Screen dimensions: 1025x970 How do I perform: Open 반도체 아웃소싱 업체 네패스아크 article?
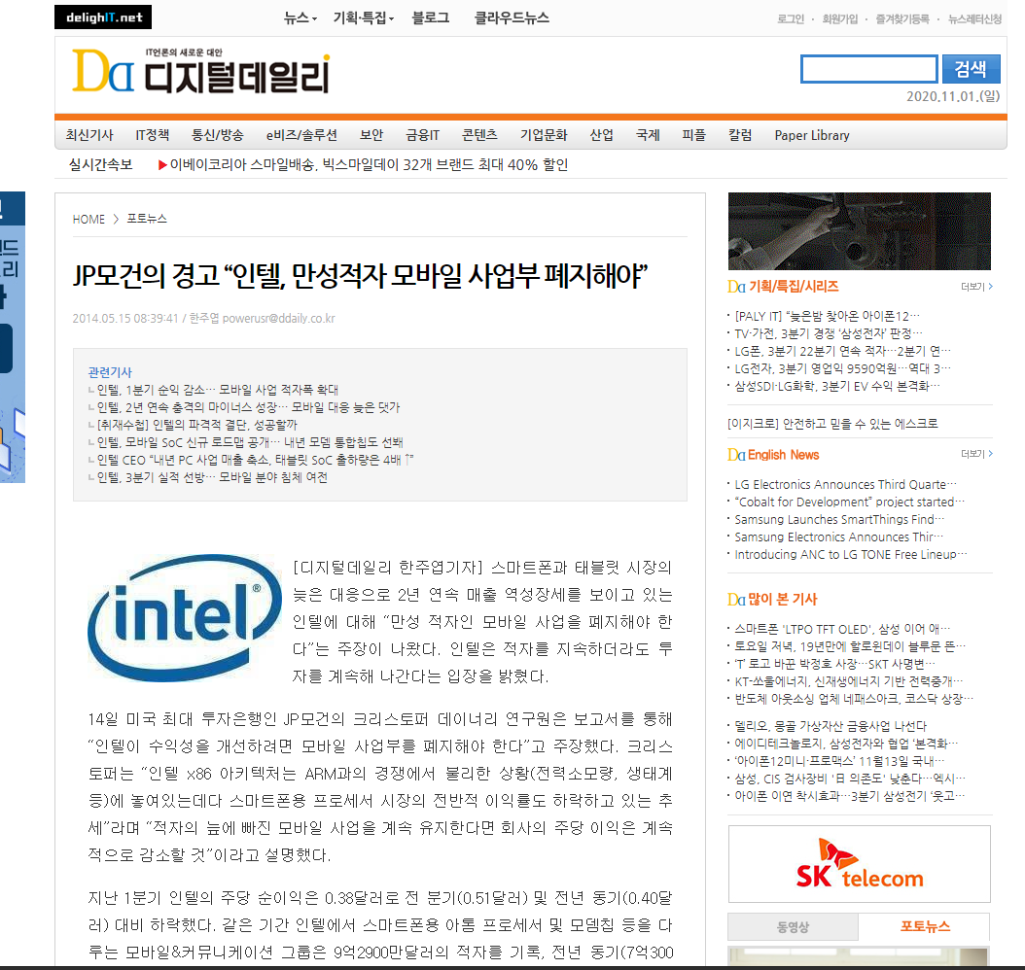pos(854,699)
